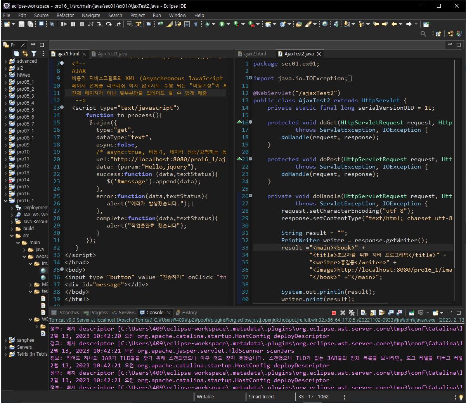Switch to the ajax2.html editor tab
The height and width of the screenshot is (403, 466).
pyautogui.click(x=255, y=54)
